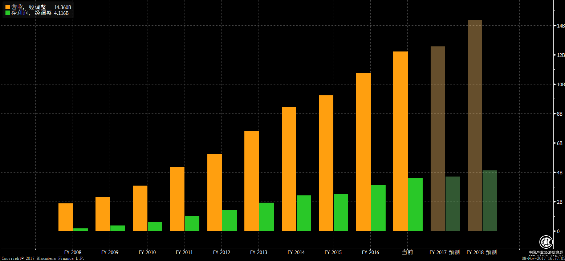
Task: Select the FY 2012 orange revenue bar
Action: [x=215, y=192]
